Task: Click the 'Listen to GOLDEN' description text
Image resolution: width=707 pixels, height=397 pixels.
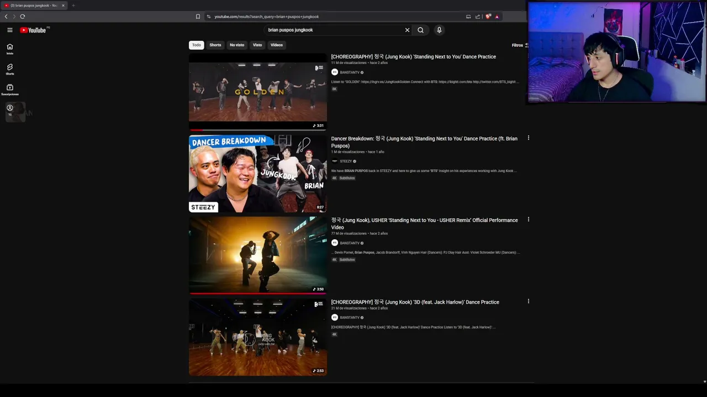Action: [x=425, y=82]
